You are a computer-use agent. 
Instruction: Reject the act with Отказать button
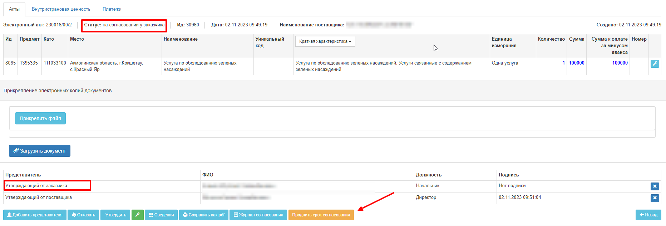click(83, 215)
